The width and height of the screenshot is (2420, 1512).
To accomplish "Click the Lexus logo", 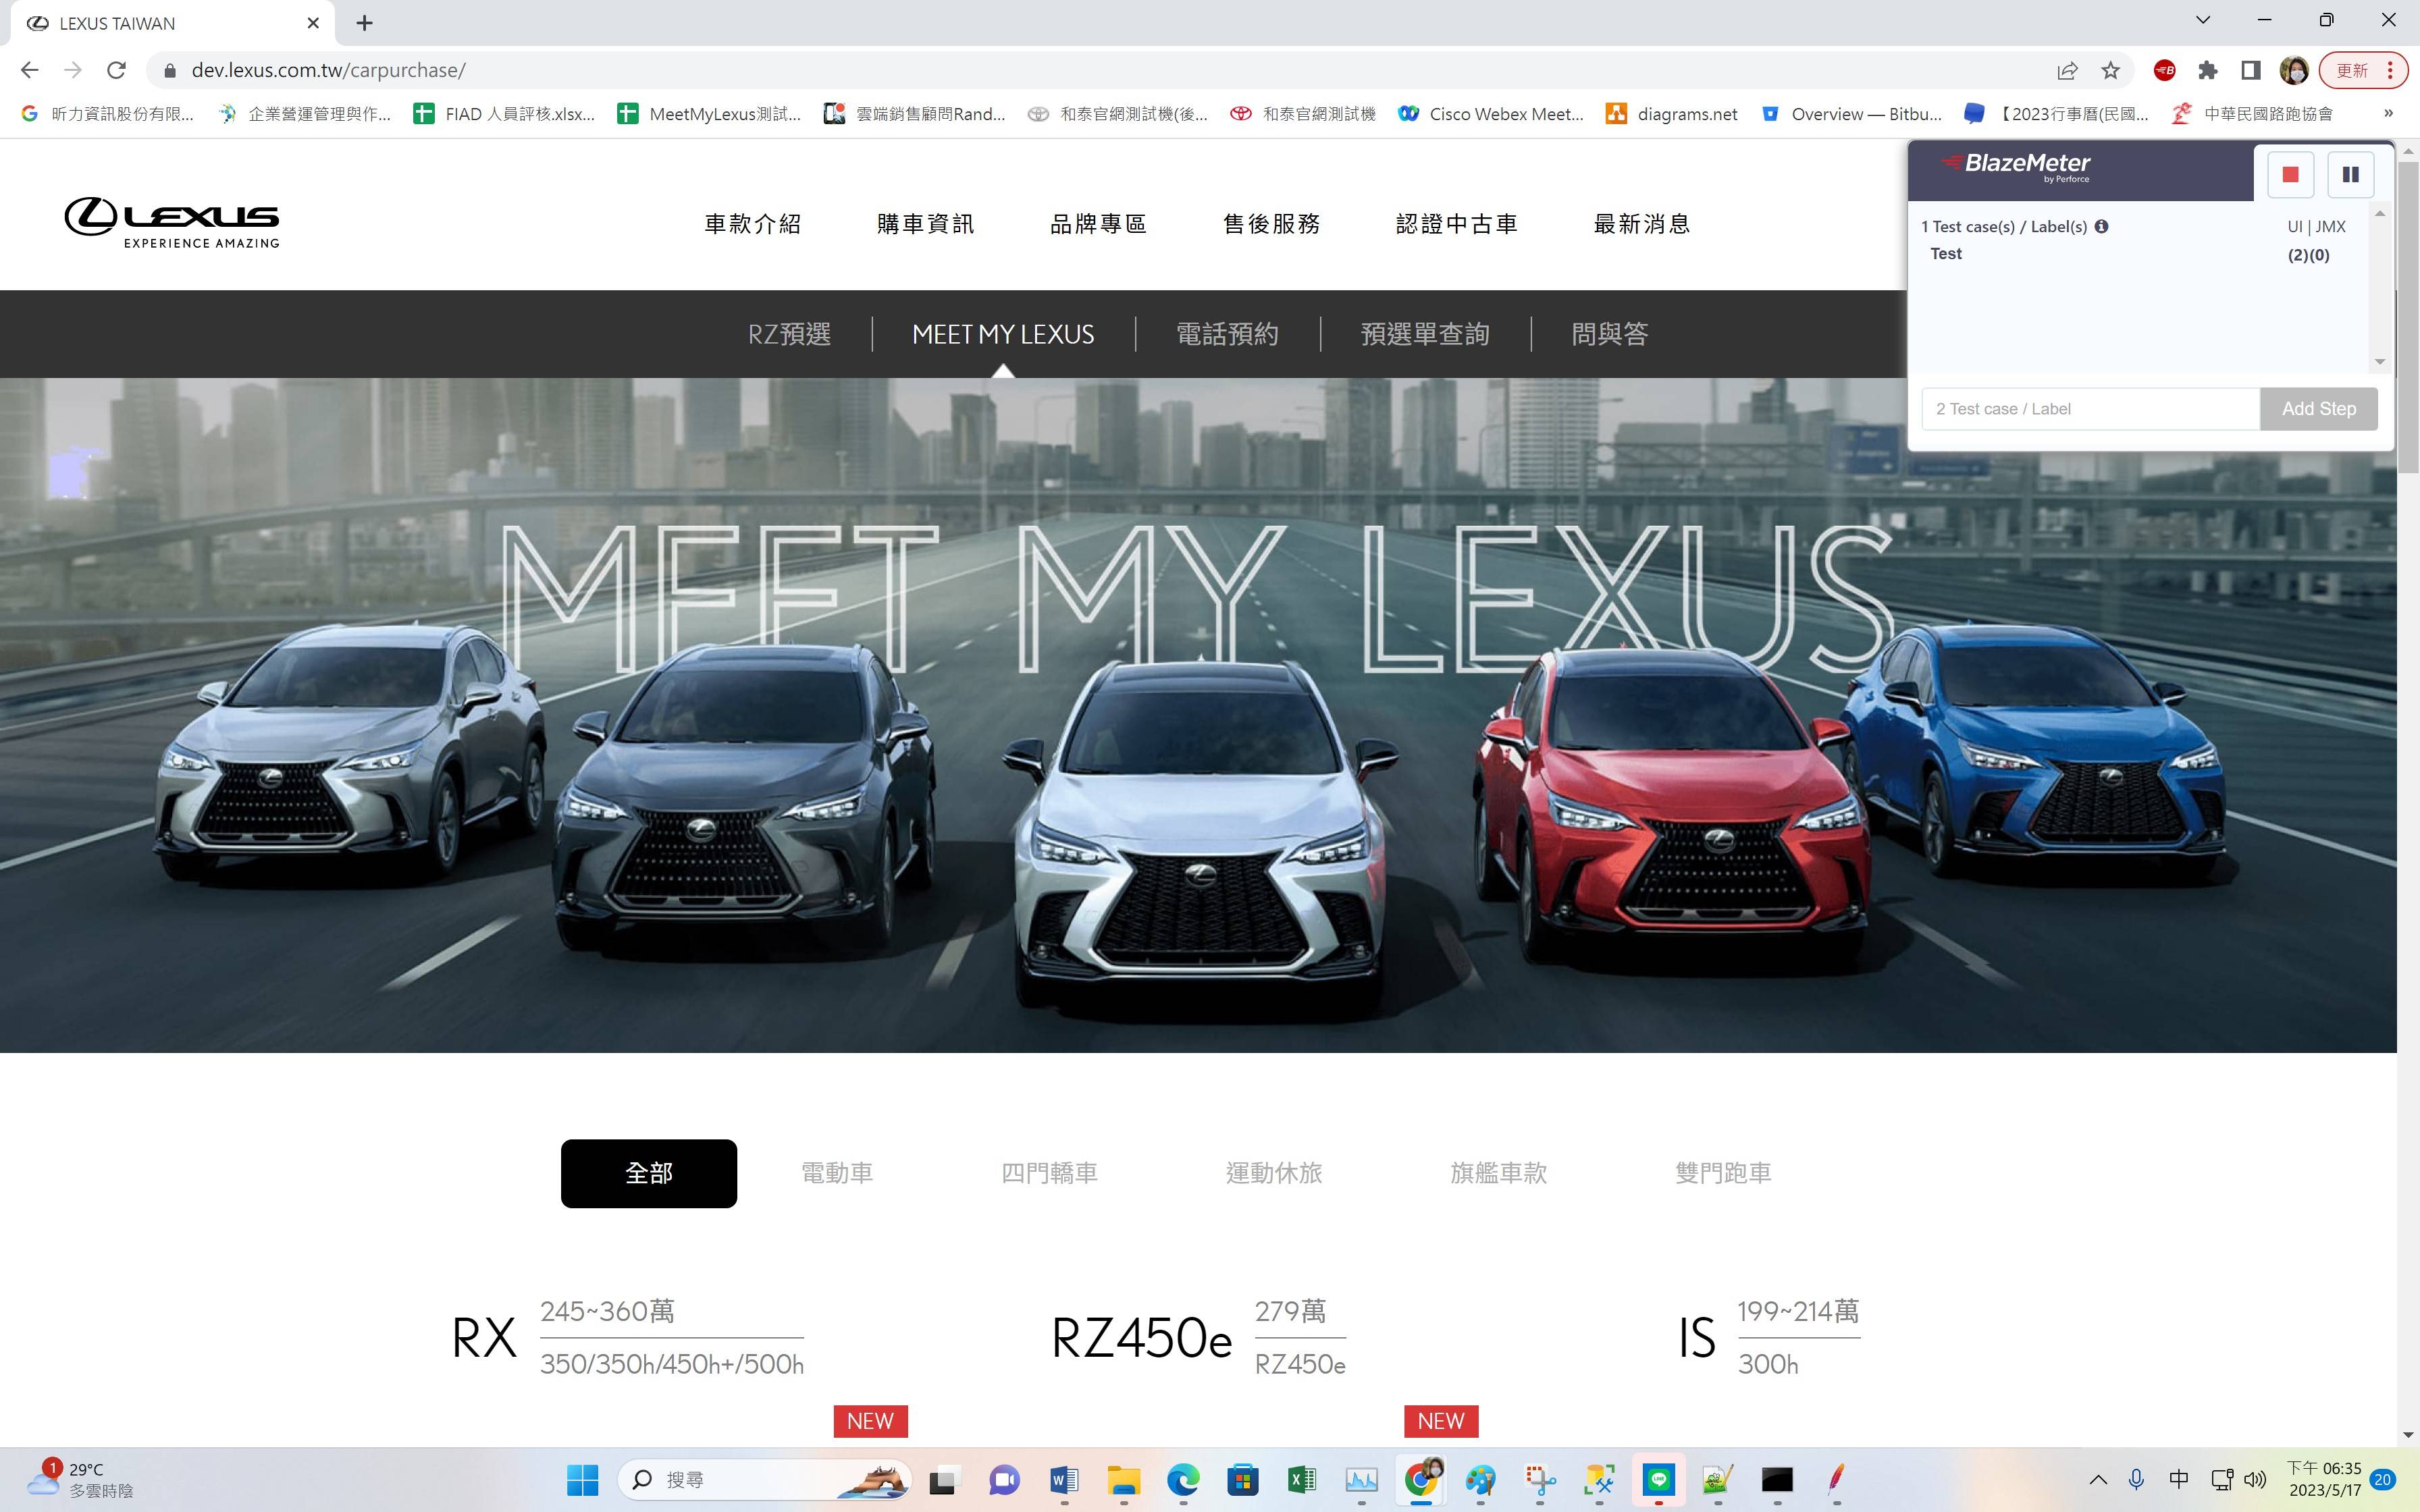I will tap(172, 222).
